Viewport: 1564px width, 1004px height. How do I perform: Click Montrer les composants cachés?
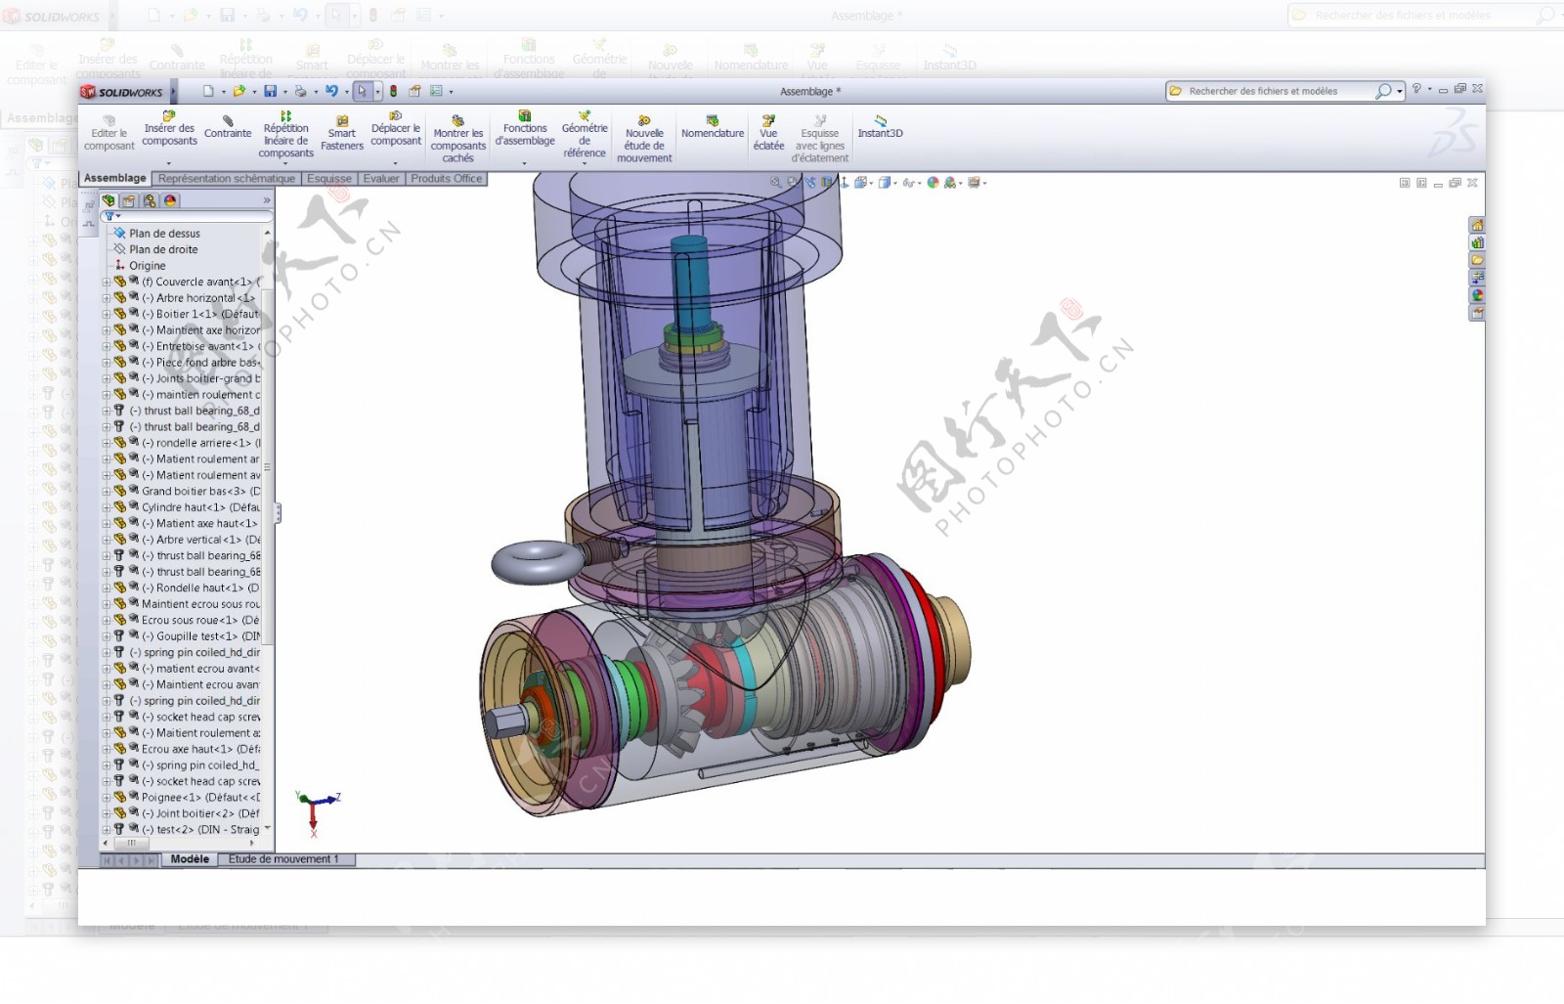pos(457,139)
